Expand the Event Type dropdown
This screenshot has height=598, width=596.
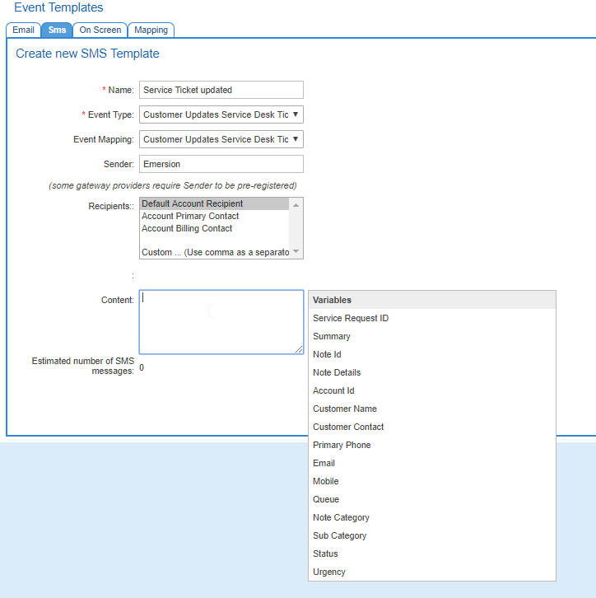tap(221, 114)
